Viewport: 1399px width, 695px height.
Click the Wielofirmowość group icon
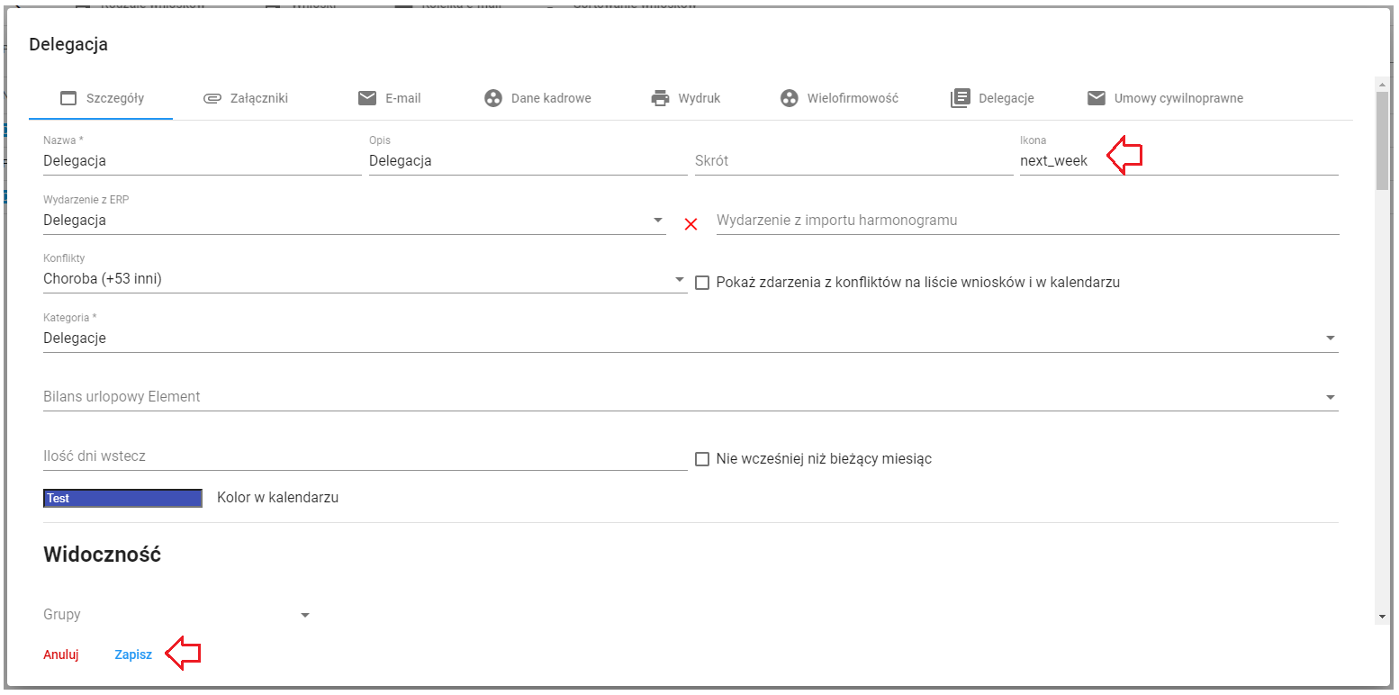790,98
